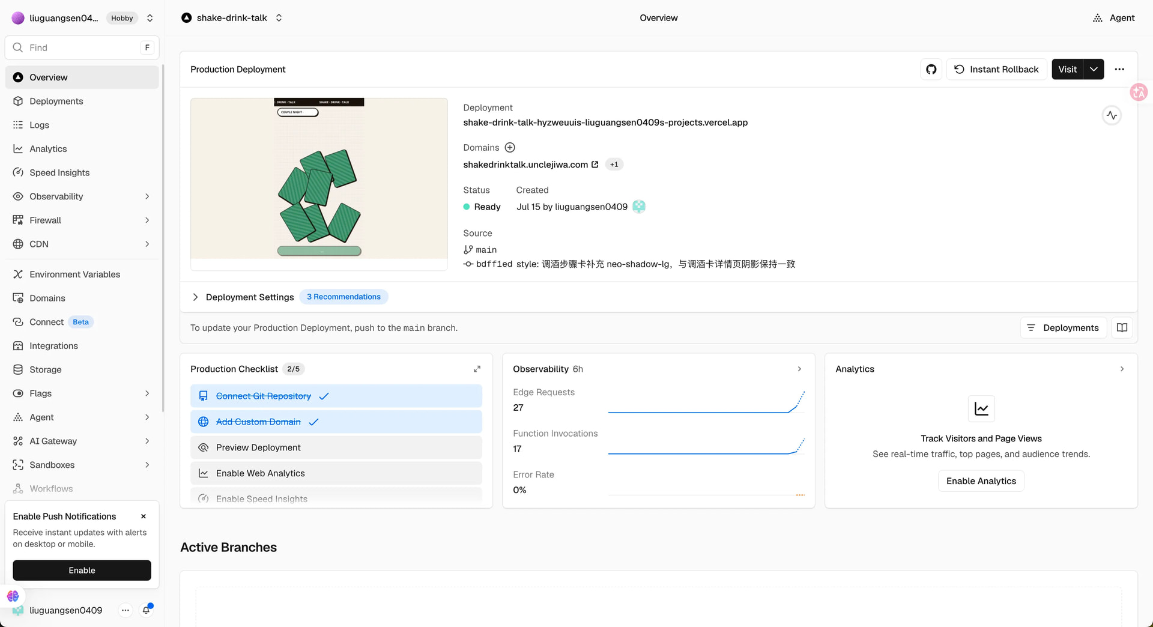Viewport: 1153px width, 627px height.
Task: Open Workflows in the sidebar
Action: pyautogui.click(x=82, y=489)
